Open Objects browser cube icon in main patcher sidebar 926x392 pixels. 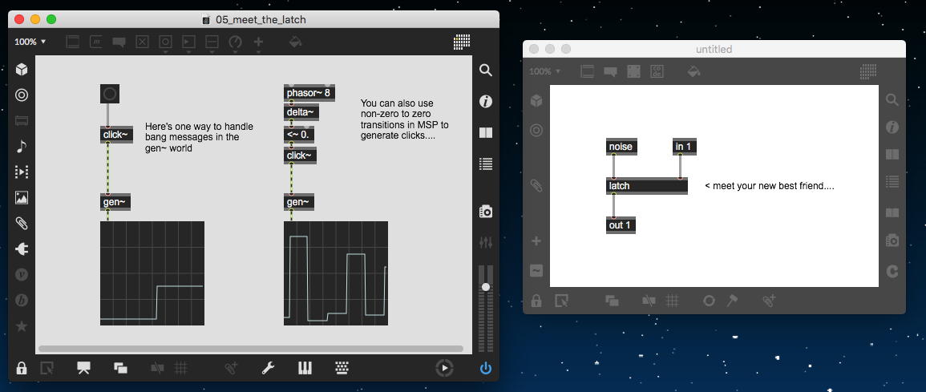[x=22, y=70]
